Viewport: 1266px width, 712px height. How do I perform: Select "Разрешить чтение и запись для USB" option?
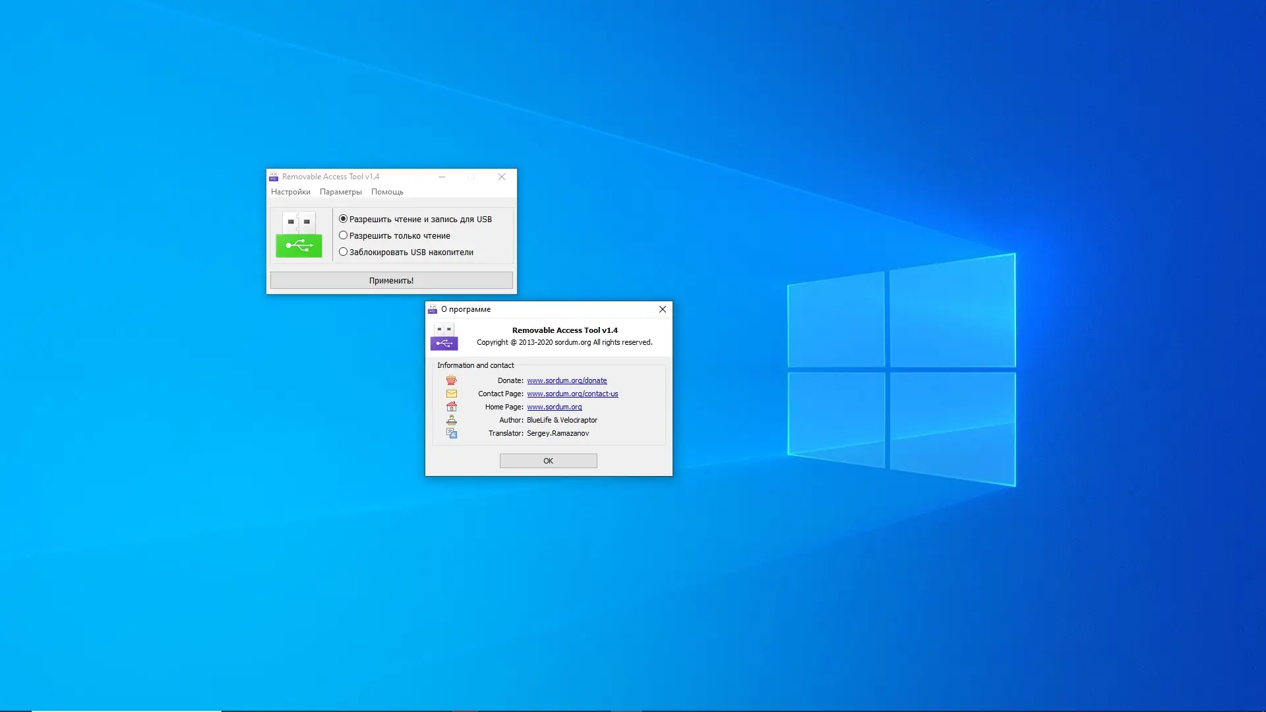343,219
